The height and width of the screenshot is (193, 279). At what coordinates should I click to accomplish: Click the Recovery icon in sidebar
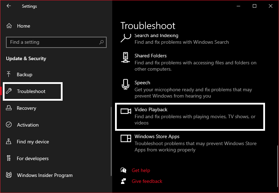point(9,108)
